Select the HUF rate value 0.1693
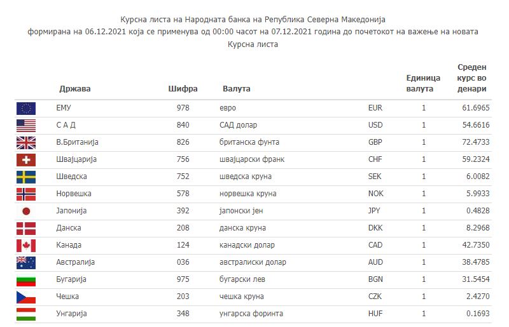 478,314
